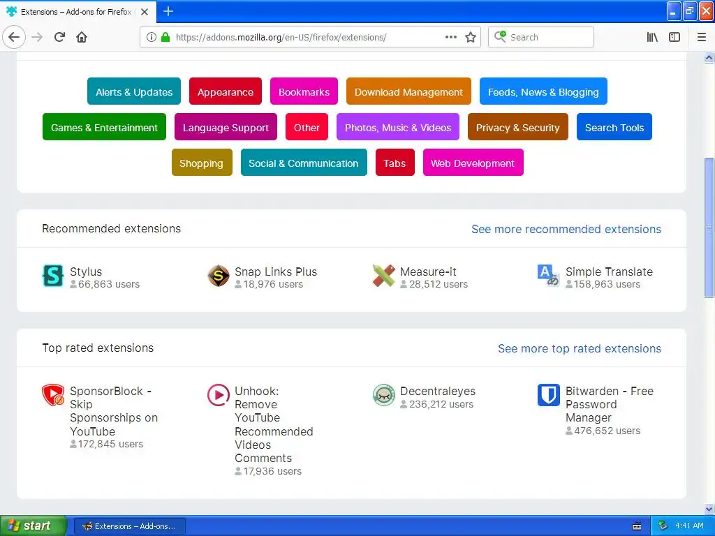The width and height of the screenshot is (715, 536).
Task: Open the Measure-it extension title
Action: 428,271
